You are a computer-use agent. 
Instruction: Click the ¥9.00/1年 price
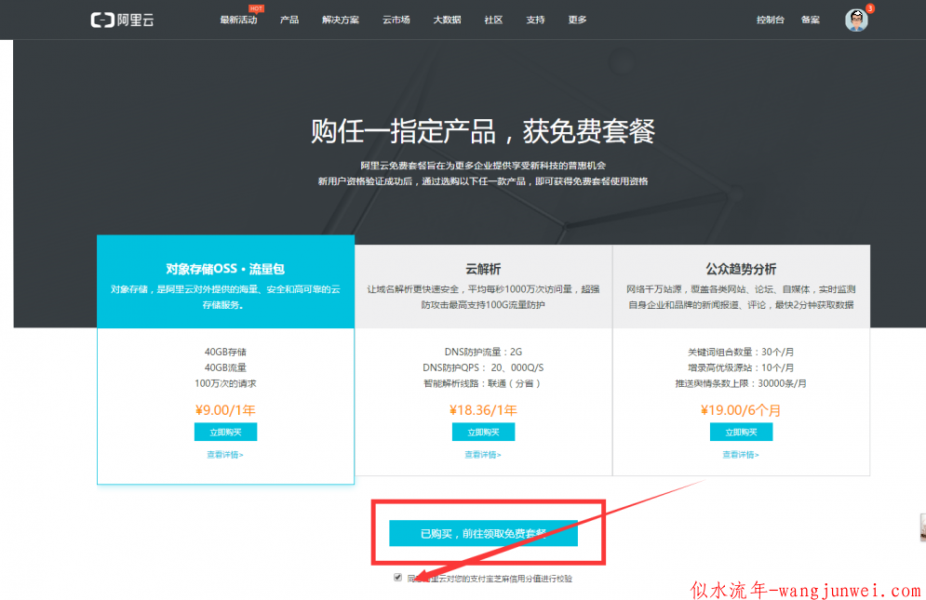225,410
